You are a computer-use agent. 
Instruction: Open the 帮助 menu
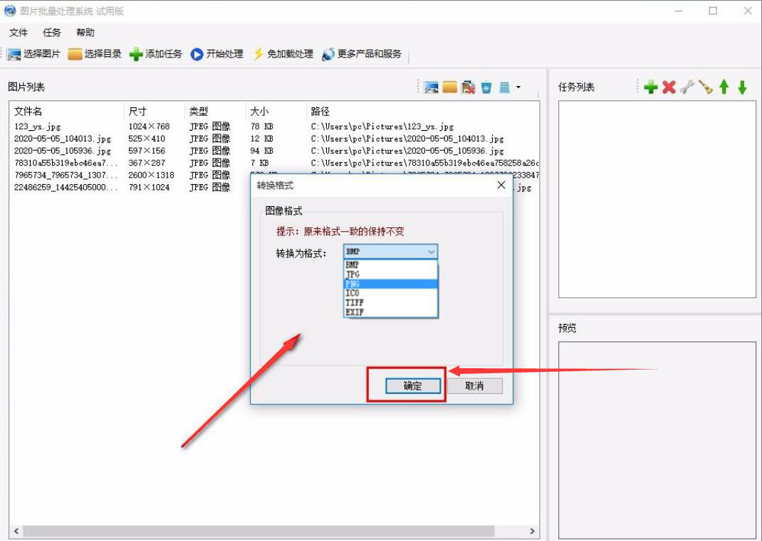[85, 33]
